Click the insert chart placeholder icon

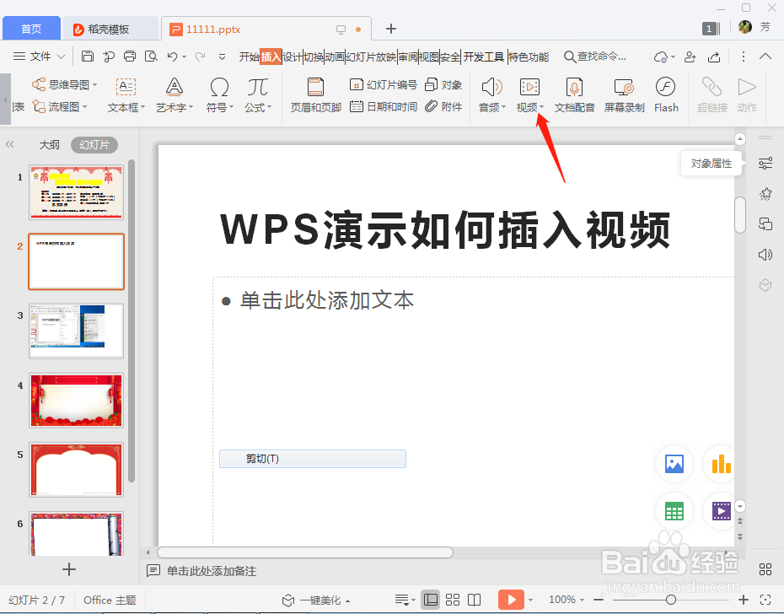tap(721, 464)
